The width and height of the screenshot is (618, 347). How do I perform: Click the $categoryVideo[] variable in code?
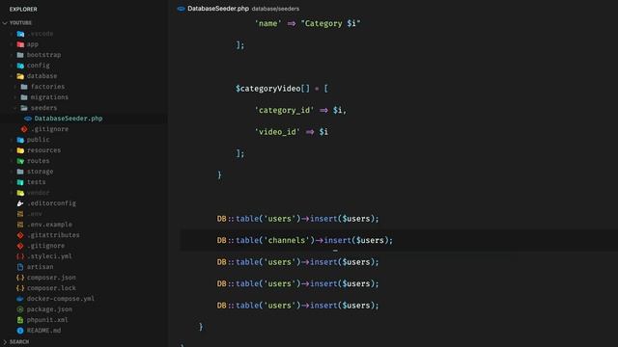click(x=272, y=89)
